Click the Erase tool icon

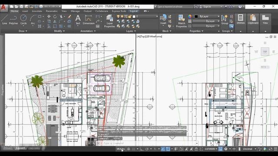coord(69,16)
